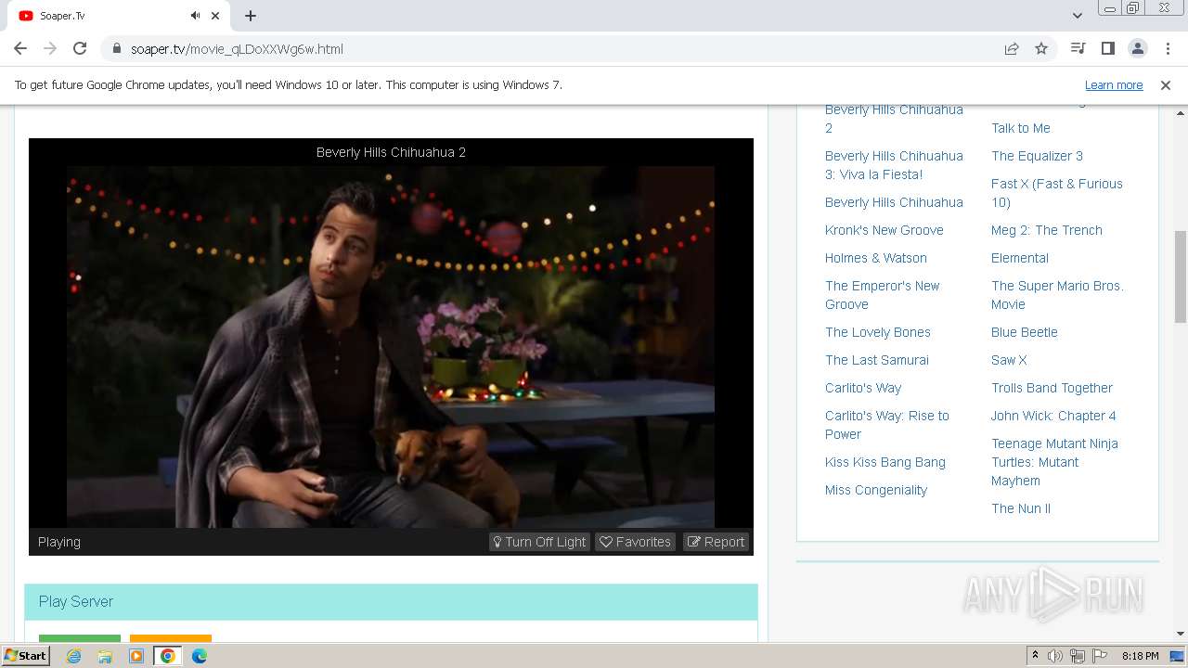Launch Microsoft Edge from the taskbar
The width and height of the screenshot is (1188, 668).
tap(200, 656)
